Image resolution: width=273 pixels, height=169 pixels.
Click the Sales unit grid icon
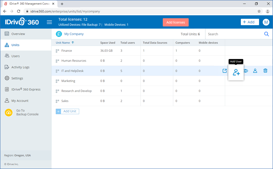pyautogui.click(x=57, y=101)
